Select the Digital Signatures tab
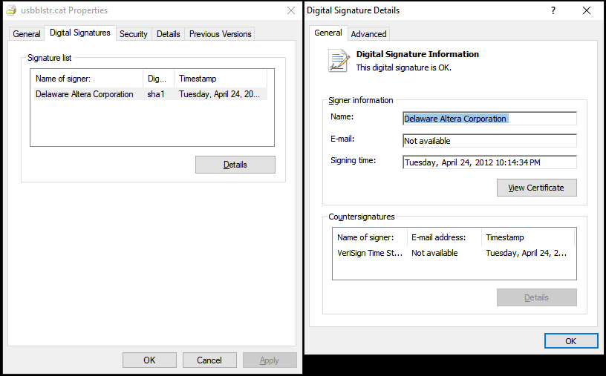 tap(80, 33)
